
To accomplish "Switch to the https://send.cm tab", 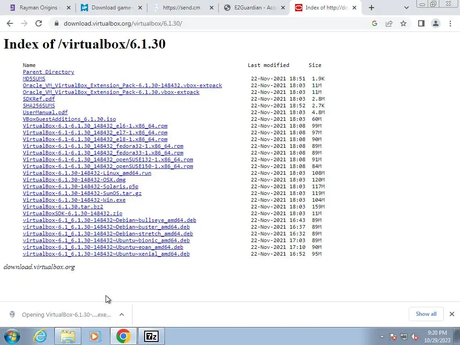I will [182, 8].
